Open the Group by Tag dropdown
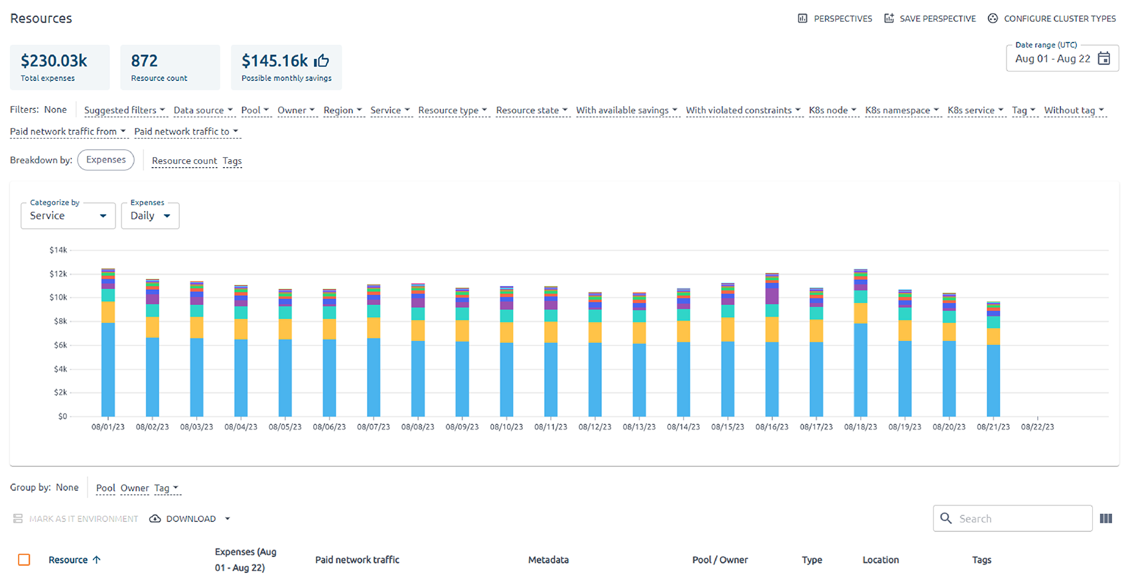1128x579 pixels. [167, 488]
